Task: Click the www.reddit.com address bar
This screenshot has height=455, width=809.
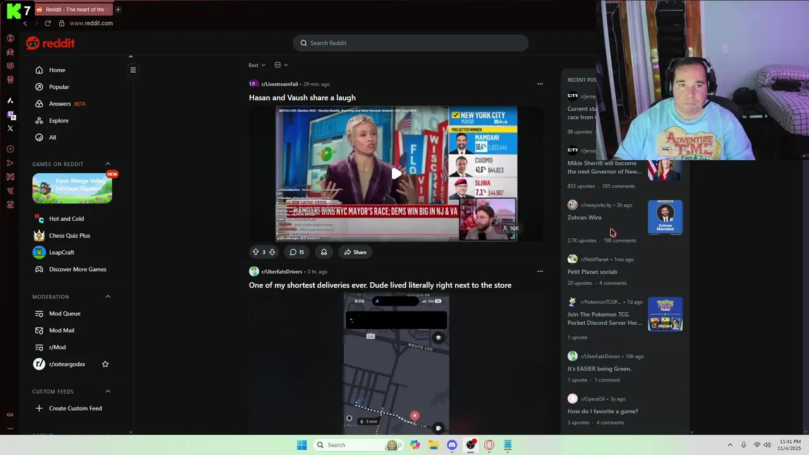Action: click(91, 23)
